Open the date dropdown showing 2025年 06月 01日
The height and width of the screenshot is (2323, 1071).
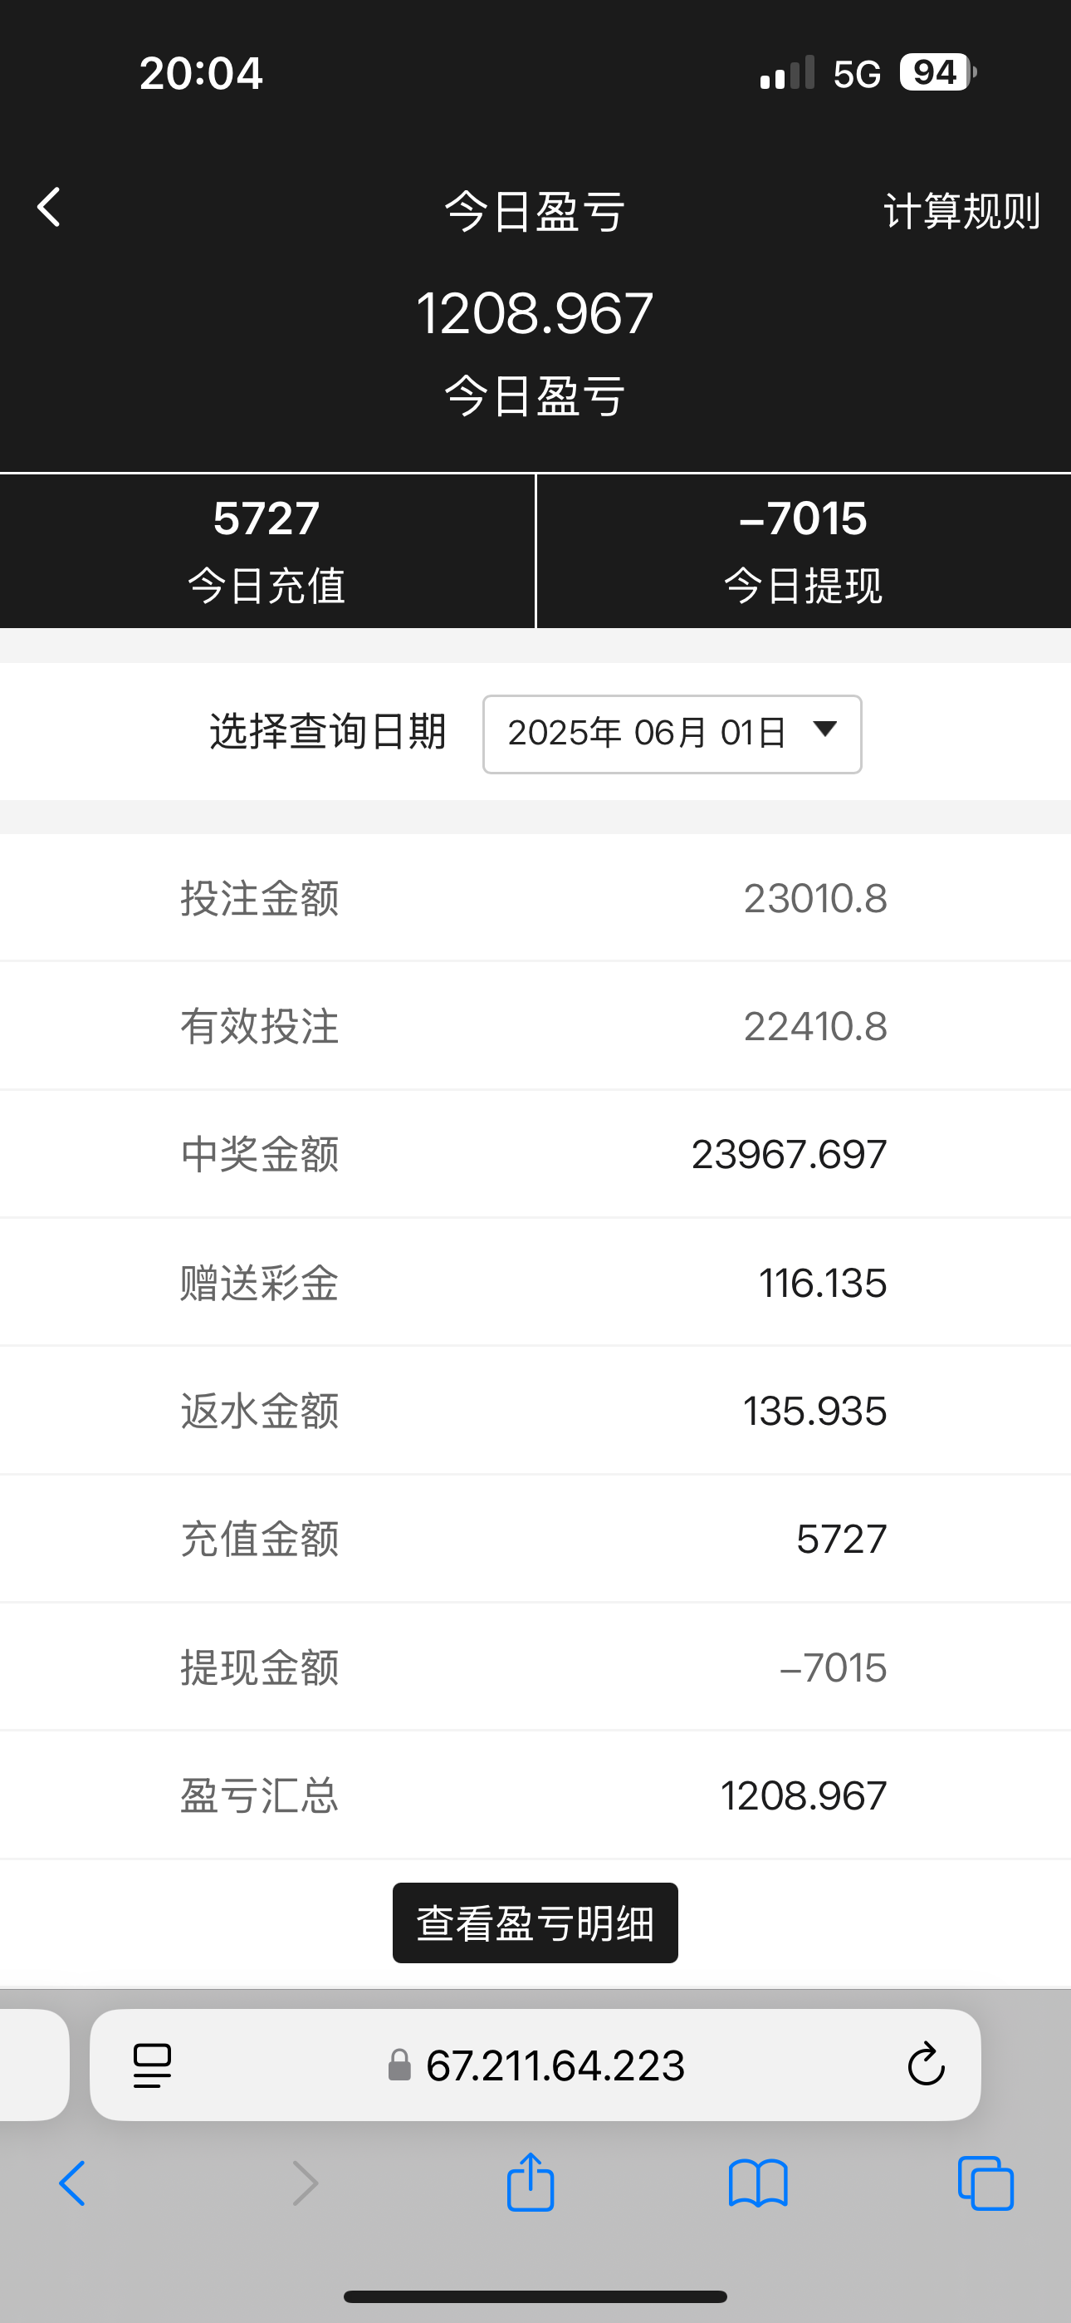[x=671, y=733]
